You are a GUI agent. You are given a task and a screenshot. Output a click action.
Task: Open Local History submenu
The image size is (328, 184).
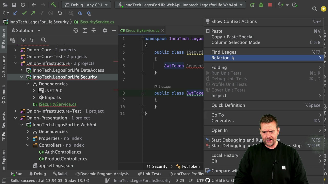tap(264, 155)
